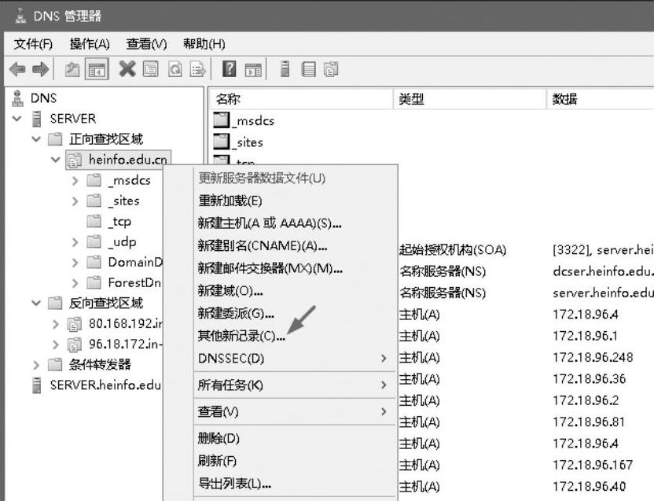Image resolution: width=654 pixels, height=501 pixels.
Task: Expand the ForestDn tree folder
Action: click(75, 282)
